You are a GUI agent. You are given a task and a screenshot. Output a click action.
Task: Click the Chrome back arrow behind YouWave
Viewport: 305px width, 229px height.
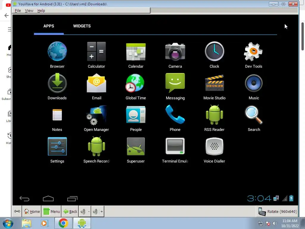click(7, 16)
